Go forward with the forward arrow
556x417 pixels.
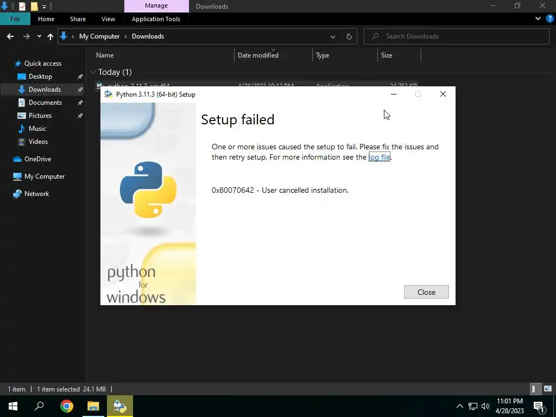[26, 36]
